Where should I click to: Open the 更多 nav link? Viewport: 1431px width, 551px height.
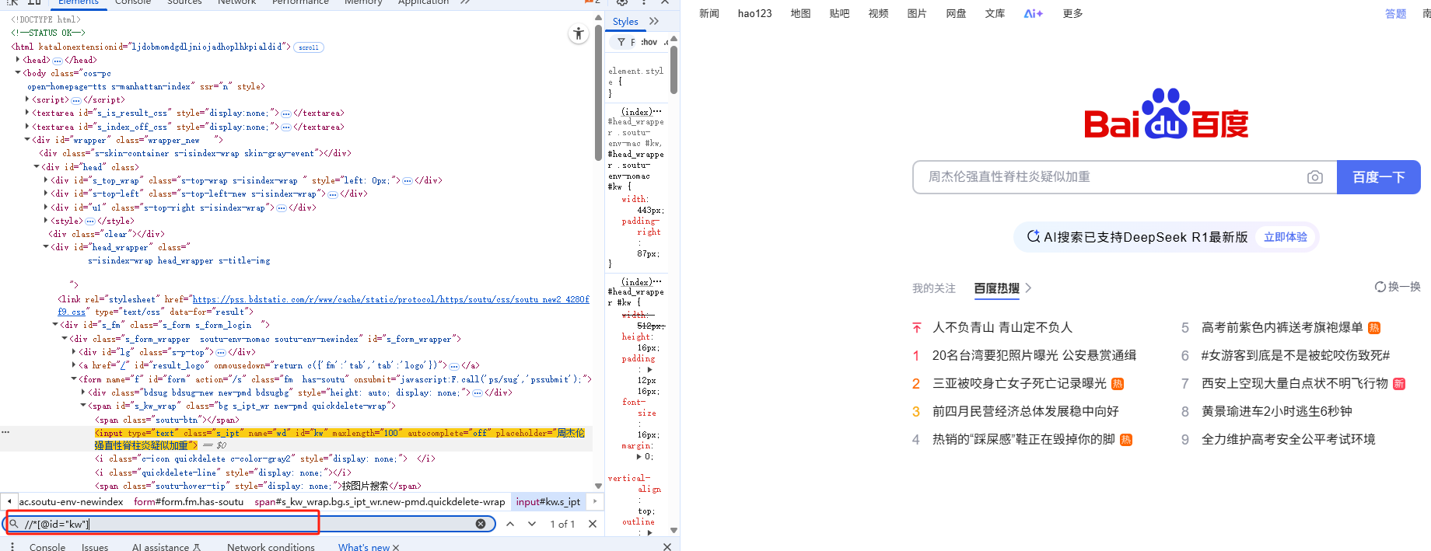point(1073,13)
